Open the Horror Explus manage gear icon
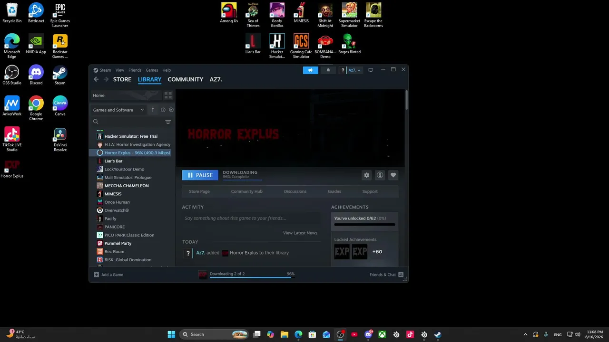 pyautogui.click(x=366, y=175)
